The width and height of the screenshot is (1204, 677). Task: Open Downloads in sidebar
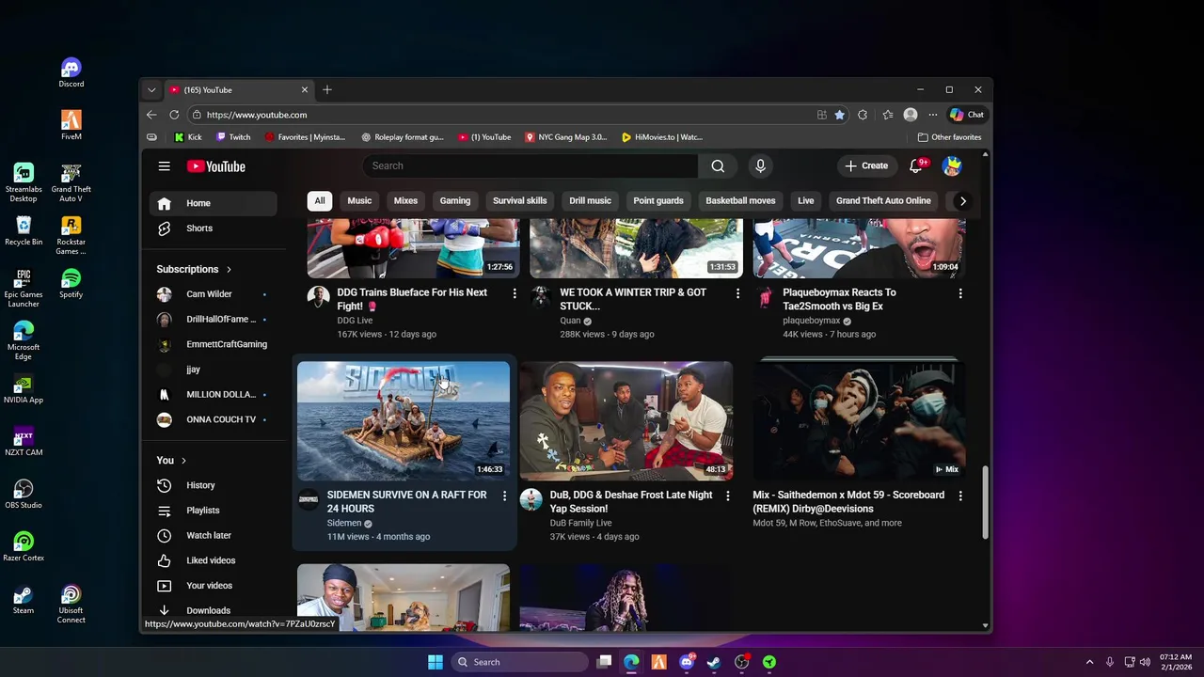pos(213,610)
